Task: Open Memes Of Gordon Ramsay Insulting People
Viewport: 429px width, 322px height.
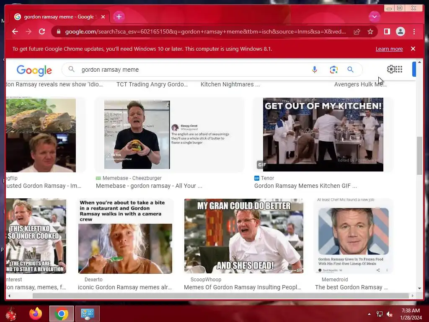Action: [243, 287]
